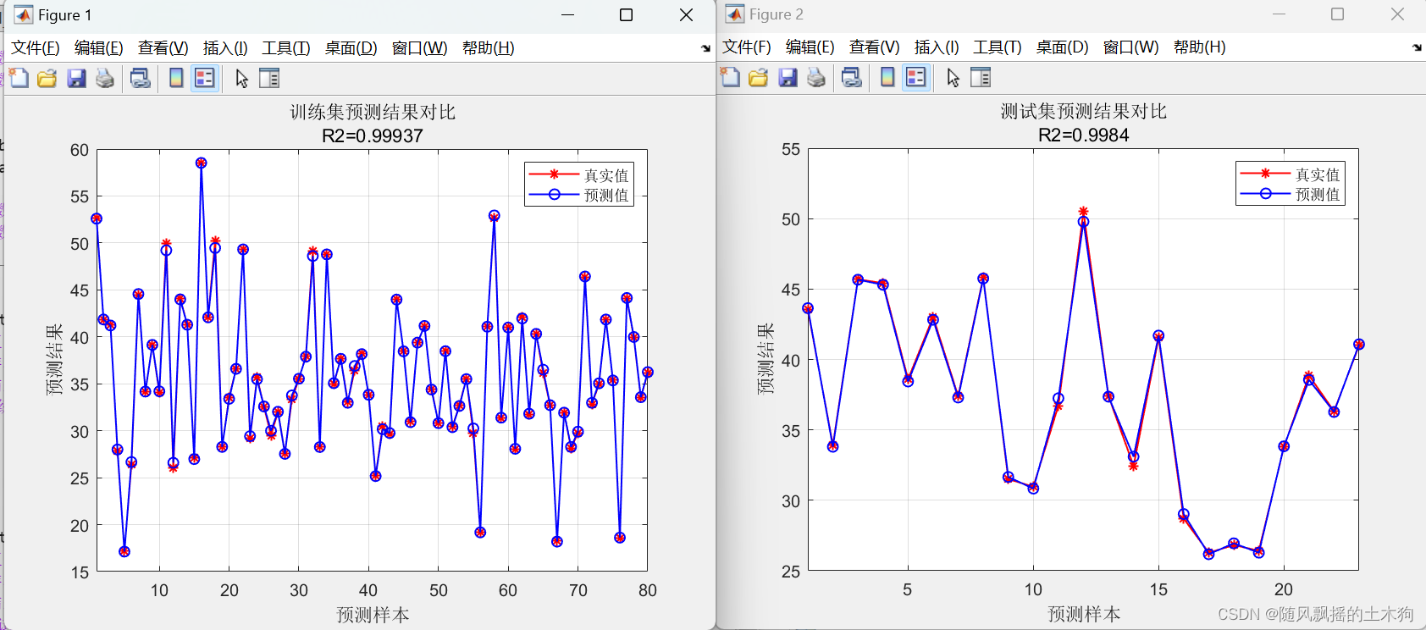Click title 训练集预测结果对比 in Figure 1
1426x630 pixels.
click(x=373, y=113)
